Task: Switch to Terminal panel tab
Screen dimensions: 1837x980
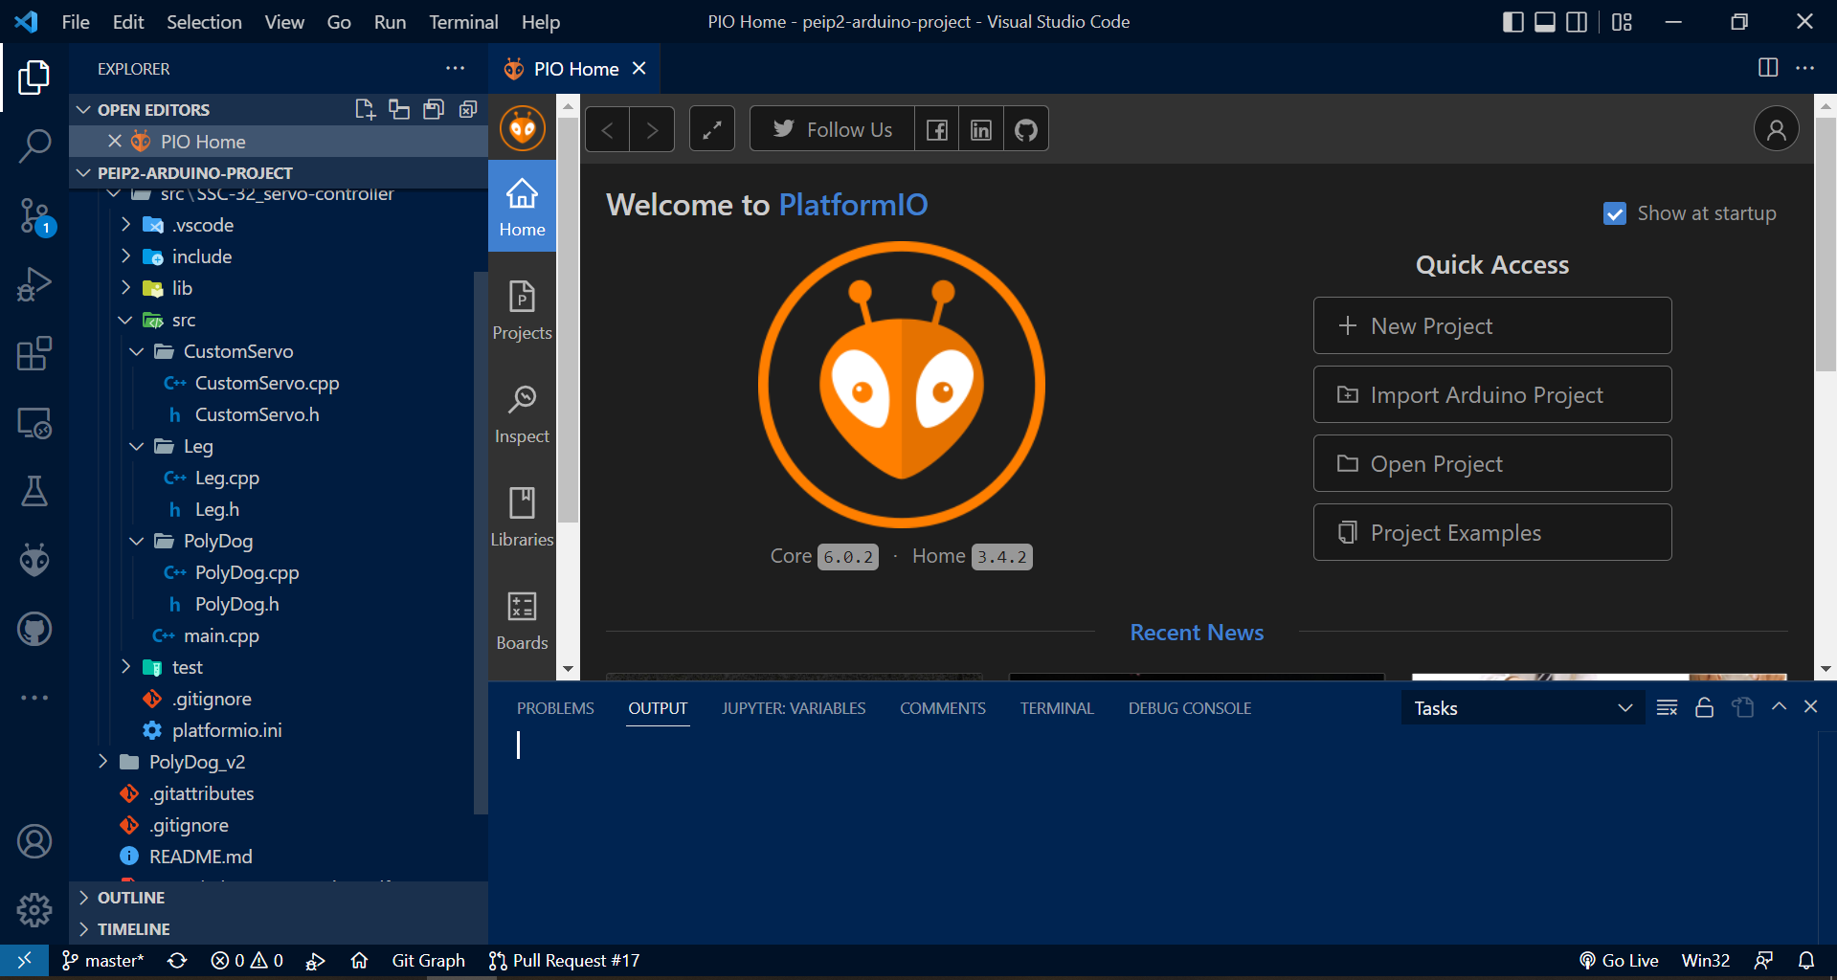Action: coord(1056,708)
